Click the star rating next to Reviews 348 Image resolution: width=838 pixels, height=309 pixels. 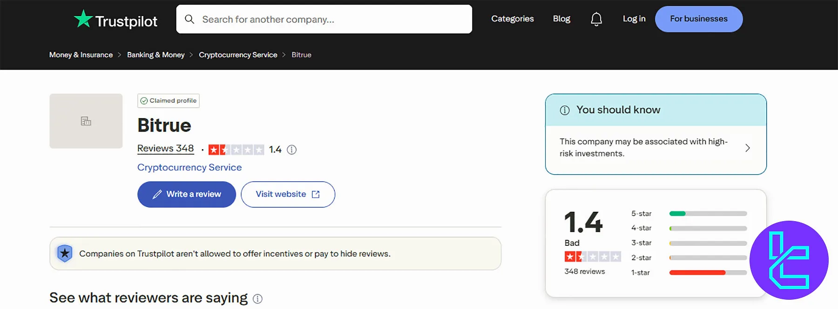pyautogui.click(x=236, y=150)
